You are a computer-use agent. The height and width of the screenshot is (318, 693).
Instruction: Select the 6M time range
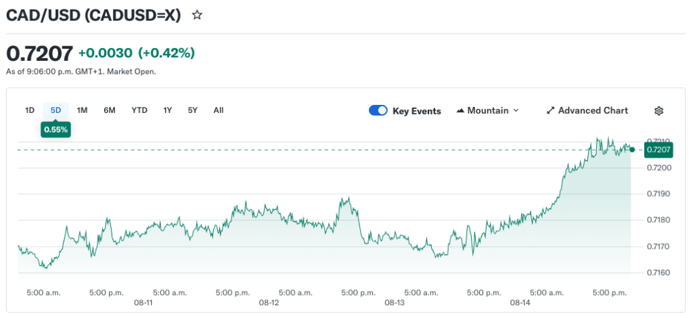[x=110, y=110]
